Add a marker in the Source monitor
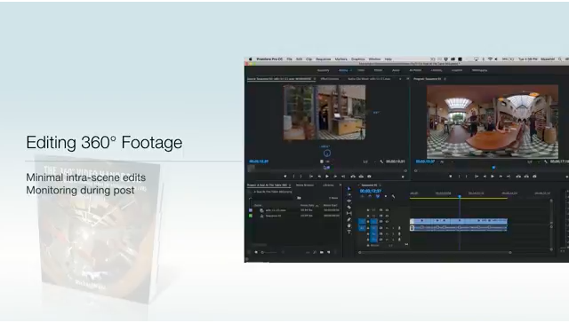This screenshot has width=569, height=323. point(285,177)
